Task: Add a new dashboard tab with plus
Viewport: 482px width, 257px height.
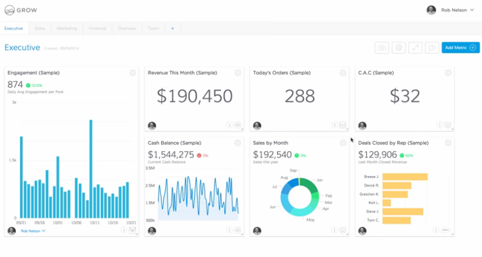Action: pyautogui.click(x=173, y=28)
